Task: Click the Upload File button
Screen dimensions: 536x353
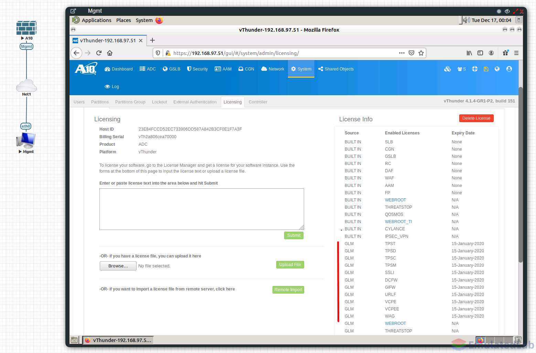Action: (290, 265)
